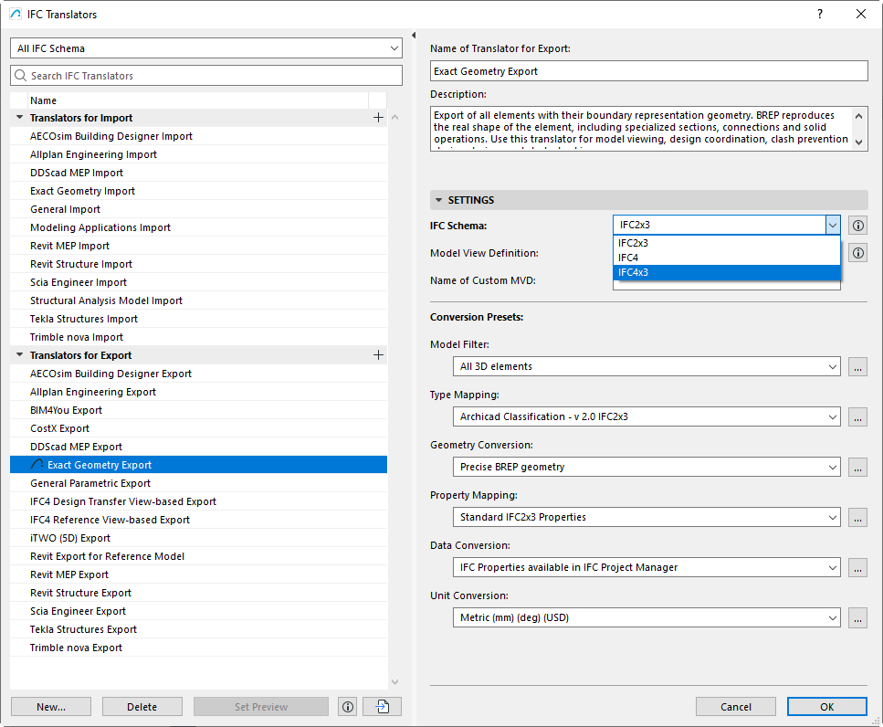Viewport: 883px width, 727px height.
Task: Select Modeling Applications Import
Action: pyautogui.click(x=199, y=227)
